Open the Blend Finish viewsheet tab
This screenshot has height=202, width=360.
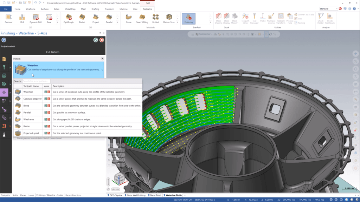[x=155, y=195]
